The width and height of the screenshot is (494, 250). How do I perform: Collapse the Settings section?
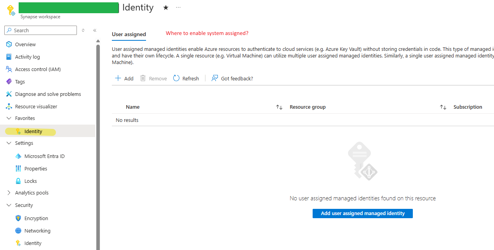coord(9,143)
